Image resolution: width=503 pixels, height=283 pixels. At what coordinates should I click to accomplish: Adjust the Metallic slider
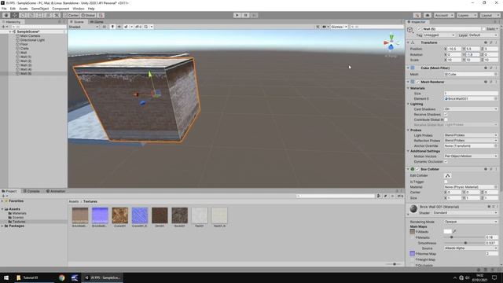464,237
